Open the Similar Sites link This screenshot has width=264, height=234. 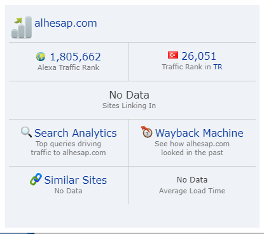(x=76, y=180)
